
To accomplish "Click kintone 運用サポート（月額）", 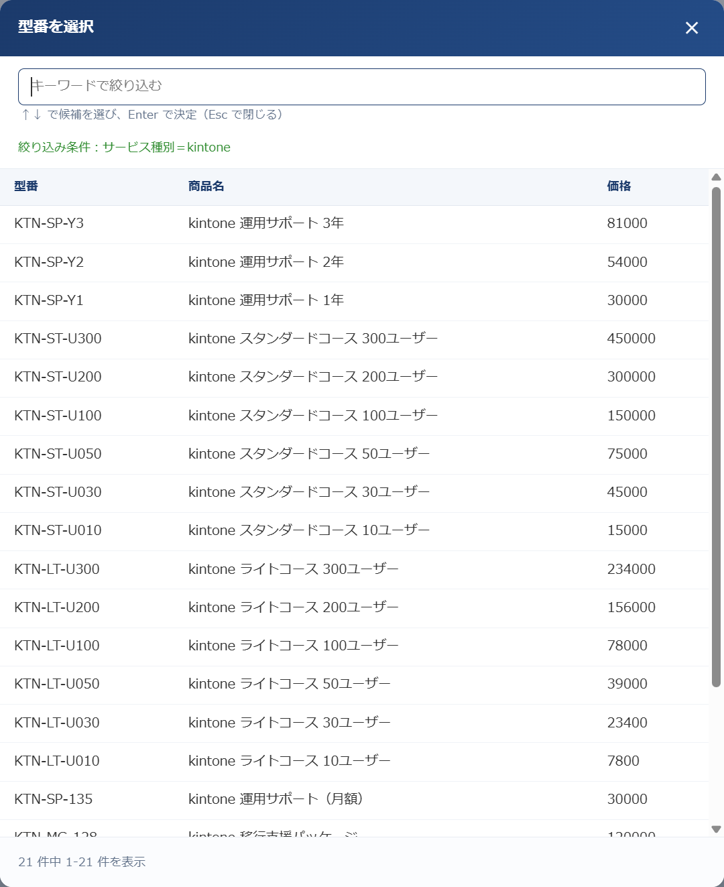I will [x=276, y=799].
